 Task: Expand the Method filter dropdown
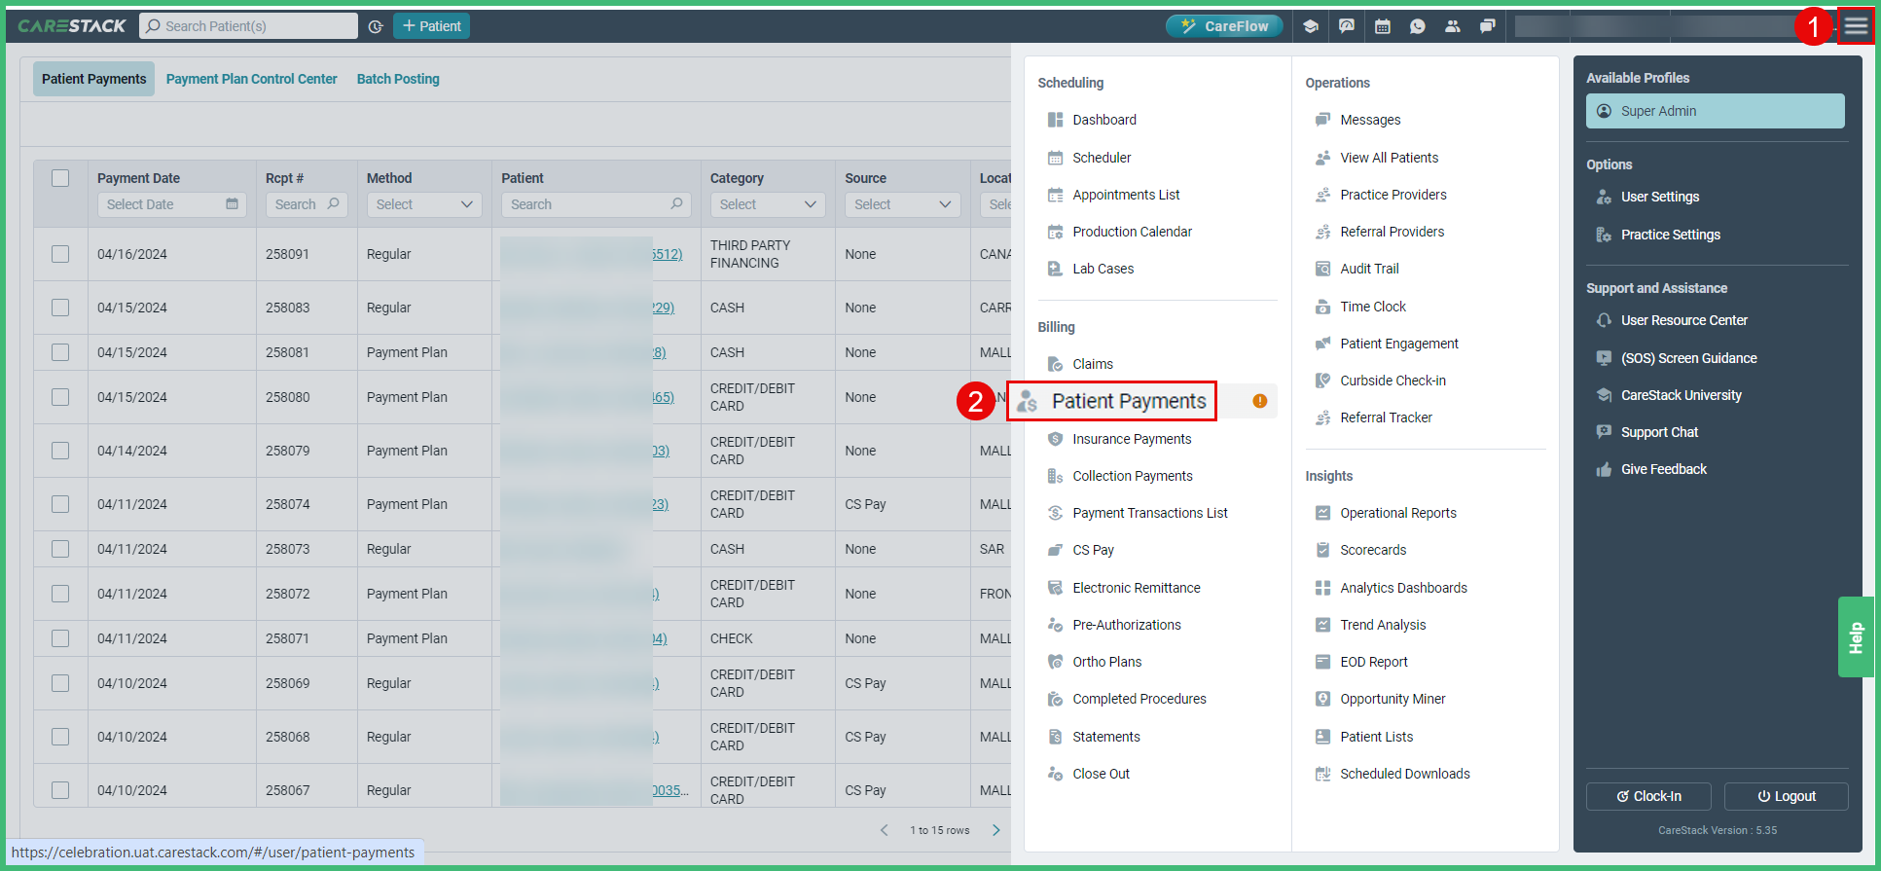(x=423, y=204)
